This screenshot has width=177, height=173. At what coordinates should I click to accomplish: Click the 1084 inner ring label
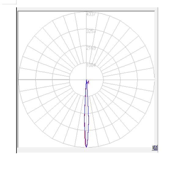click(91, 65)
